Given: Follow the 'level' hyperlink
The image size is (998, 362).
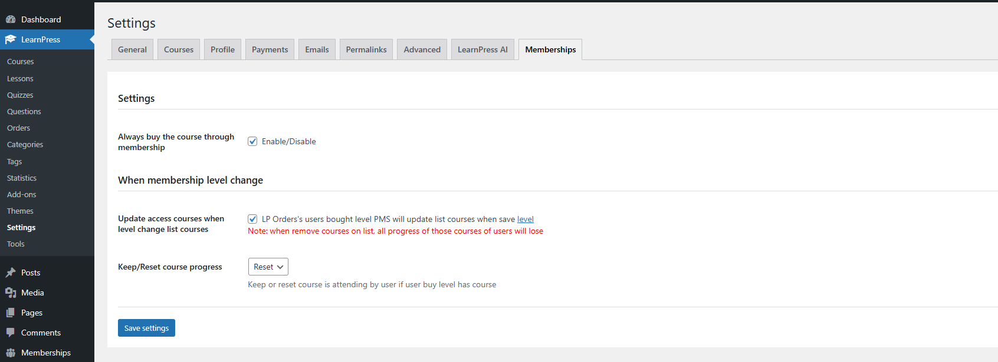Looking at the screenshot, I should point(525,219).
